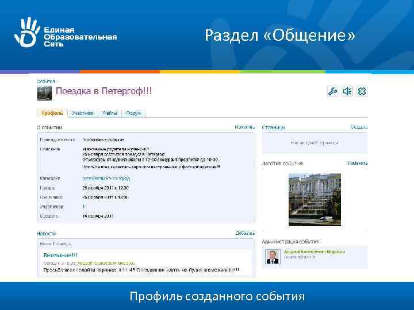Open the category link Путешествия
This screenshot has height=310, width=414.
pyautogui.click(x=106, y=179)
